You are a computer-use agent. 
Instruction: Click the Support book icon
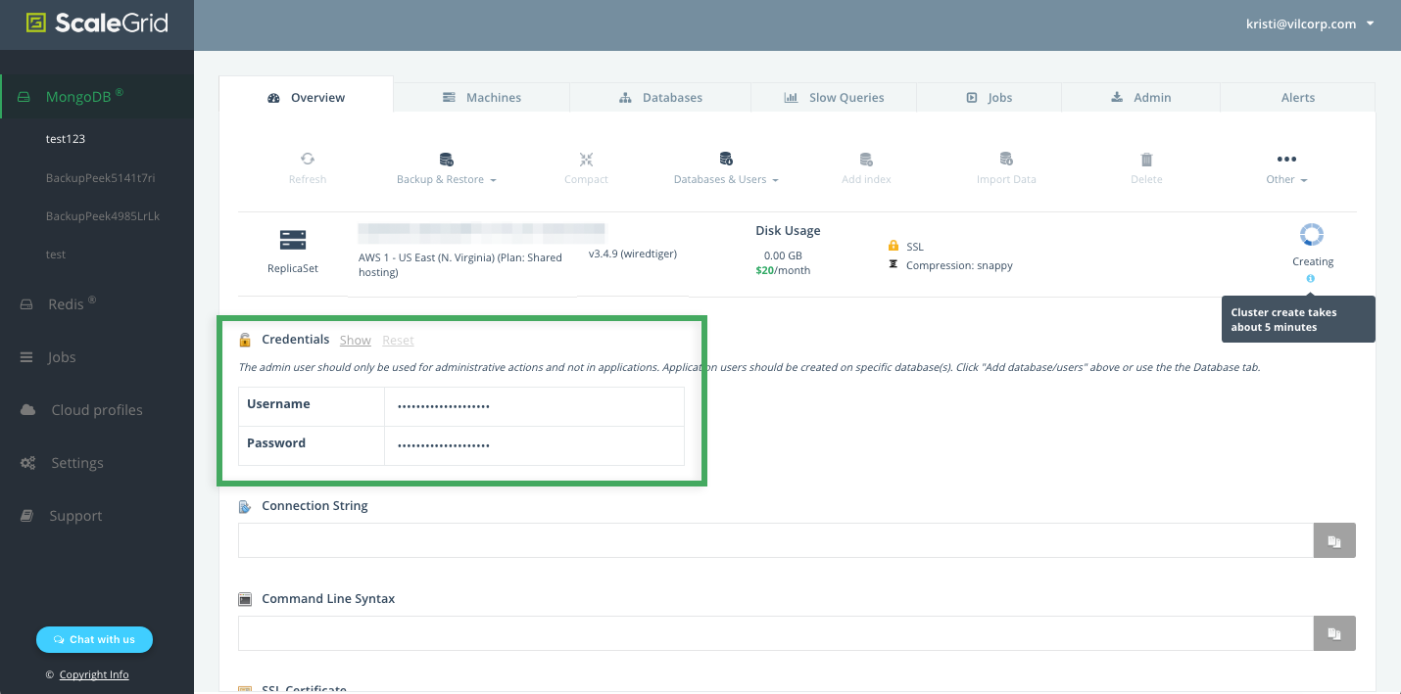pyautogui.click(x=27, y=515)
